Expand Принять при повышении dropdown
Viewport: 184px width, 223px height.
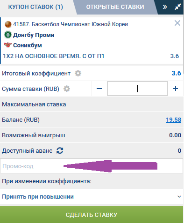click(92, 196)
